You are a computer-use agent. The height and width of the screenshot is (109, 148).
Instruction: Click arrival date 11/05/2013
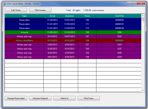[x=52, y=32]
